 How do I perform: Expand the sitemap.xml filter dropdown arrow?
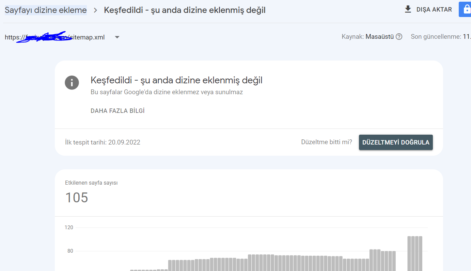[x=117, y=37]
